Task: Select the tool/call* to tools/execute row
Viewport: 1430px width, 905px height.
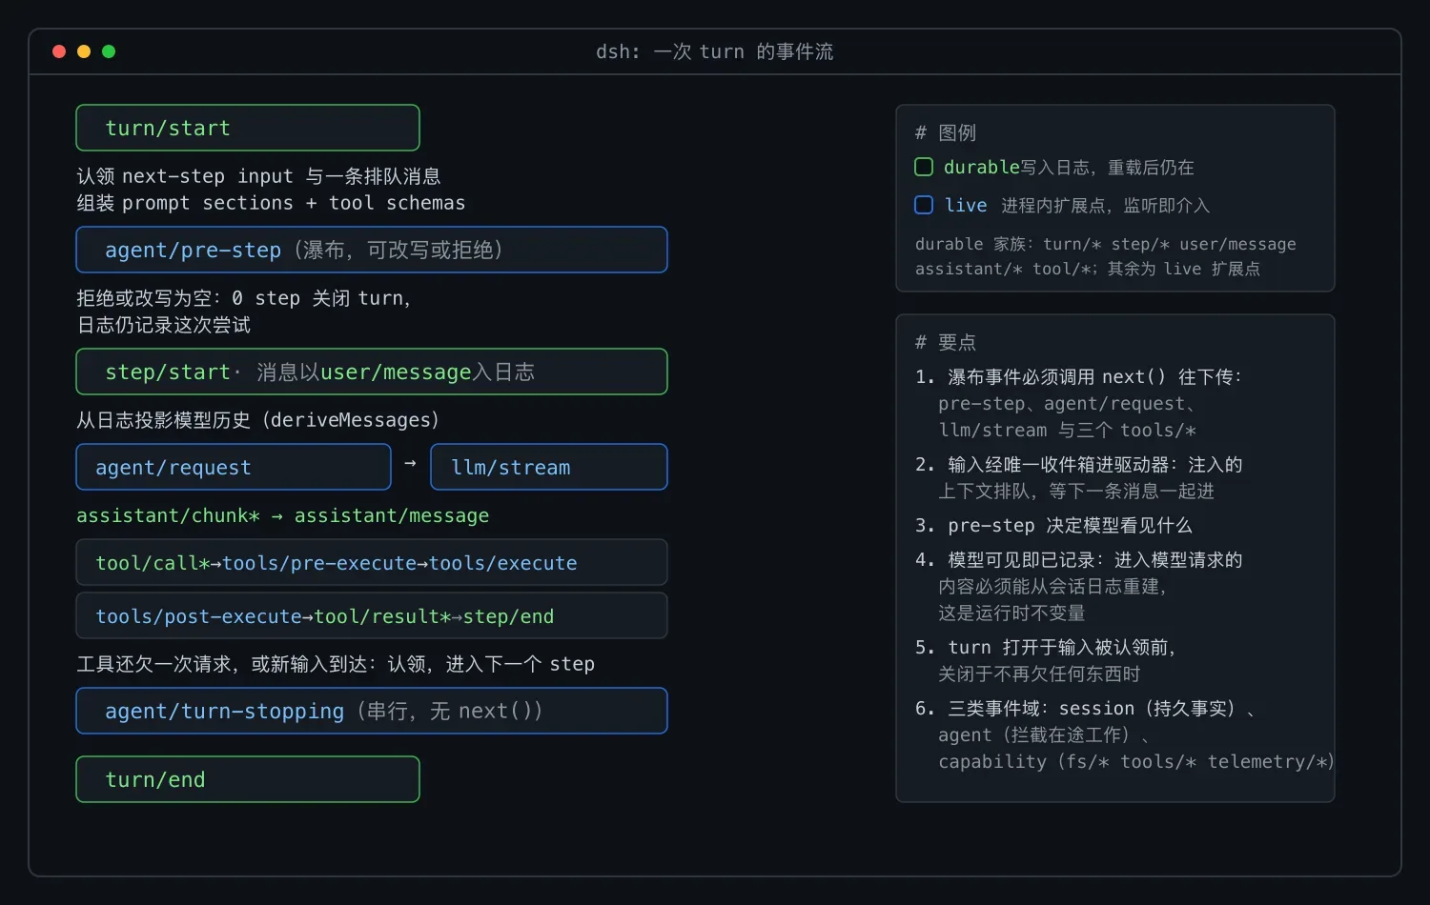Action: [372, 562]
